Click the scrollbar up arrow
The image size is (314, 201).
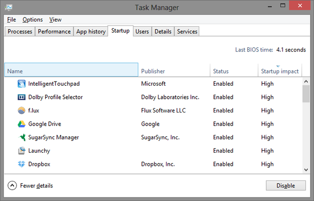(x=306, y=82)
